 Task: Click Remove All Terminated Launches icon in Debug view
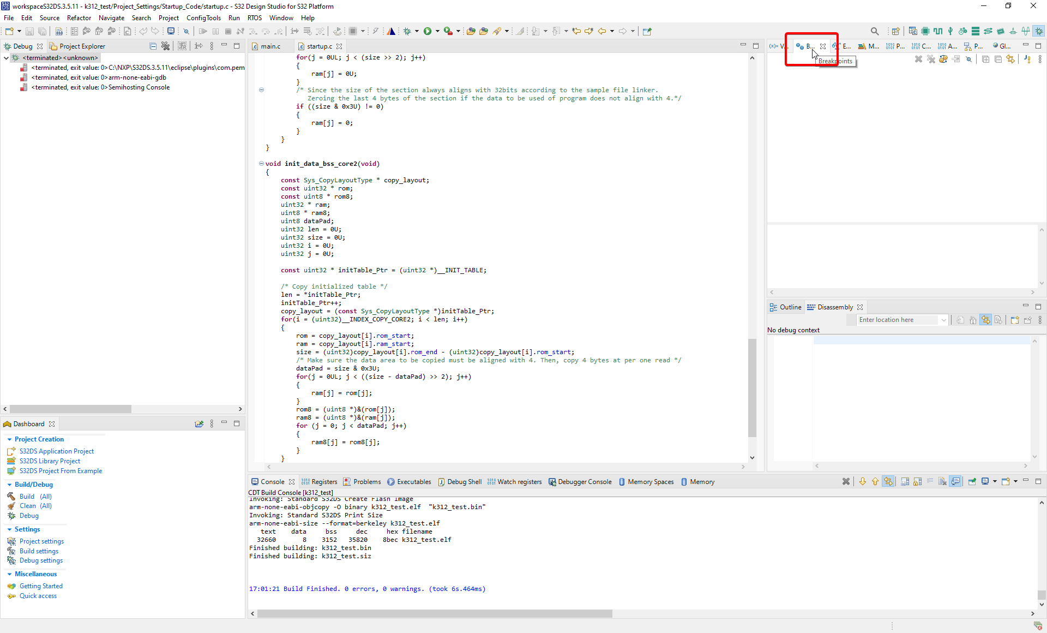tap(165, 46)
